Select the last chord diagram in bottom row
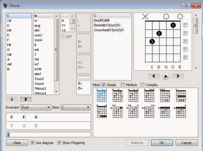 coord(180,111)
